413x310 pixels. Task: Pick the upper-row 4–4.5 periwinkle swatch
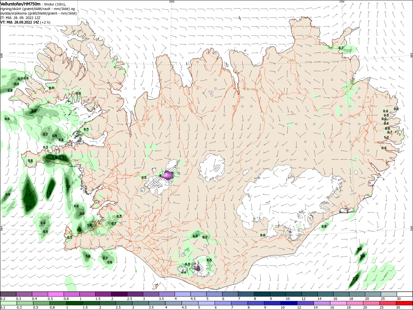pos(182,294)
